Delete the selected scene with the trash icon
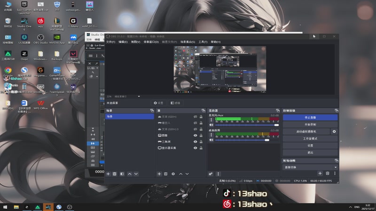 coord(115,174)
